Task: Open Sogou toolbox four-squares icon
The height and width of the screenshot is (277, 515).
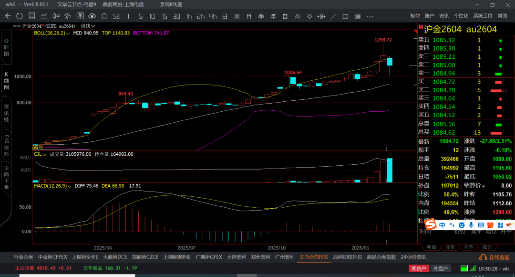Action: [500, 225]
